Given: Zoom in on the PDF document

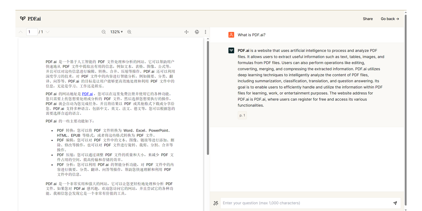Looking at the screenshot, I should tap(129, 32).
